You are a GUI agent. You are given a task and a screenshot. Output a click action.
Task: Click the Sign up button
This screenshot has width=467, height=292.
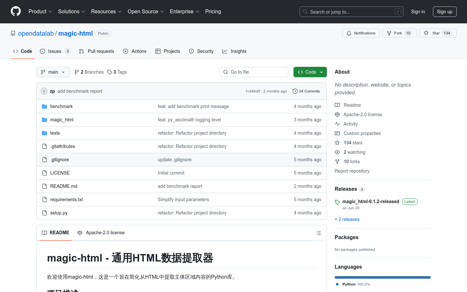(x=444, y=12)
